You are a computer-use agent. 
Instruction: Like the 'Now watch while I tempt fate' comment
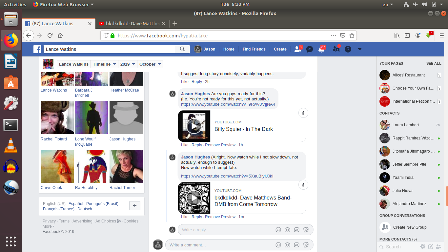coord(185,217)
